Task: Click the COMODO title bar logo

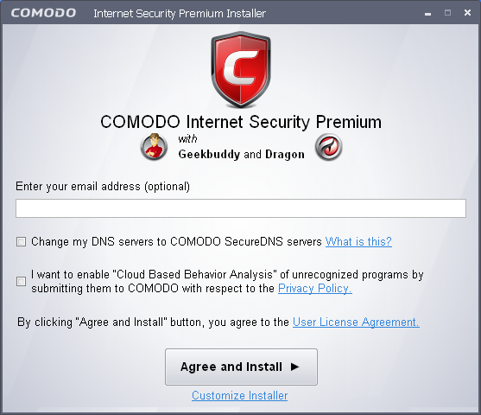Action: tap(43, 13)
